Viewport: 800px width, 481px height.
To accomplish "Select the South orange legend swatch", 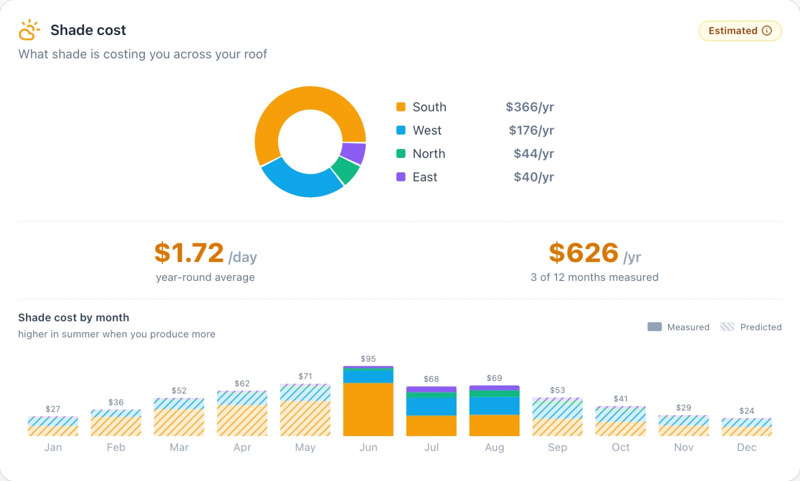I will pyautogui.click(x=401, y=107).
